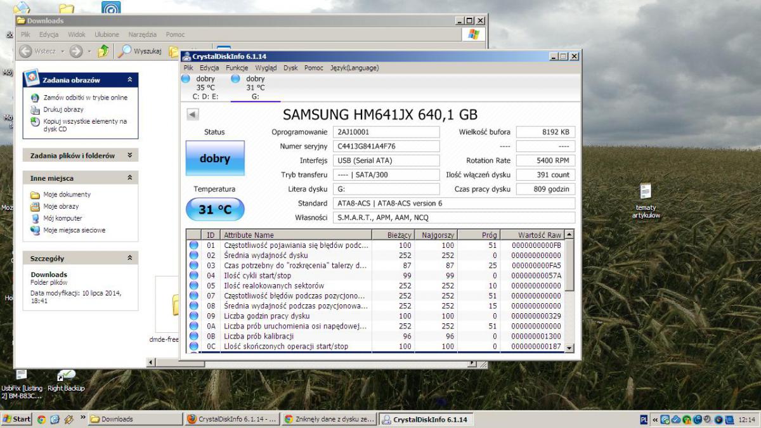Click the Wstecz back button in Downloads
The height and width of the screenshot is (428, 761).
click(x=37, y=51)
